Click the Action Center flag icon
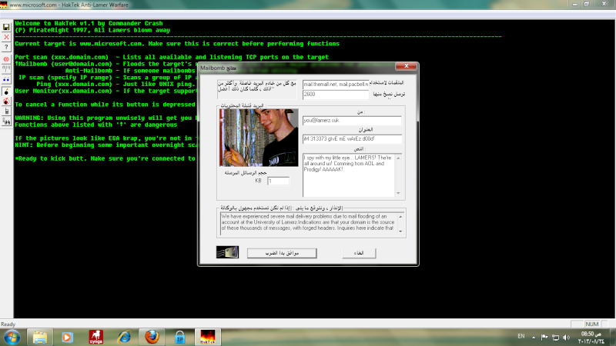The height and width of the screenshot is (346, 616). coord(544,338)
